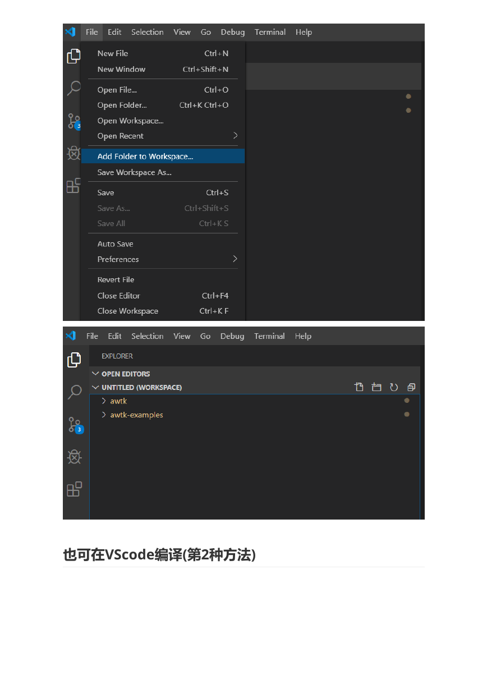Click New File icon in workspace header
This screenshot has height=689, width=487.
pyautogui.click(x=359, y=387)
